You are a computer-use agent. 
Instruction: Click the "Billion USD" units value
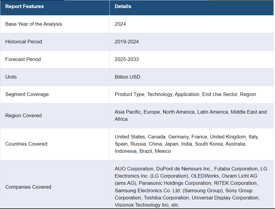click(x=127, y=77)
